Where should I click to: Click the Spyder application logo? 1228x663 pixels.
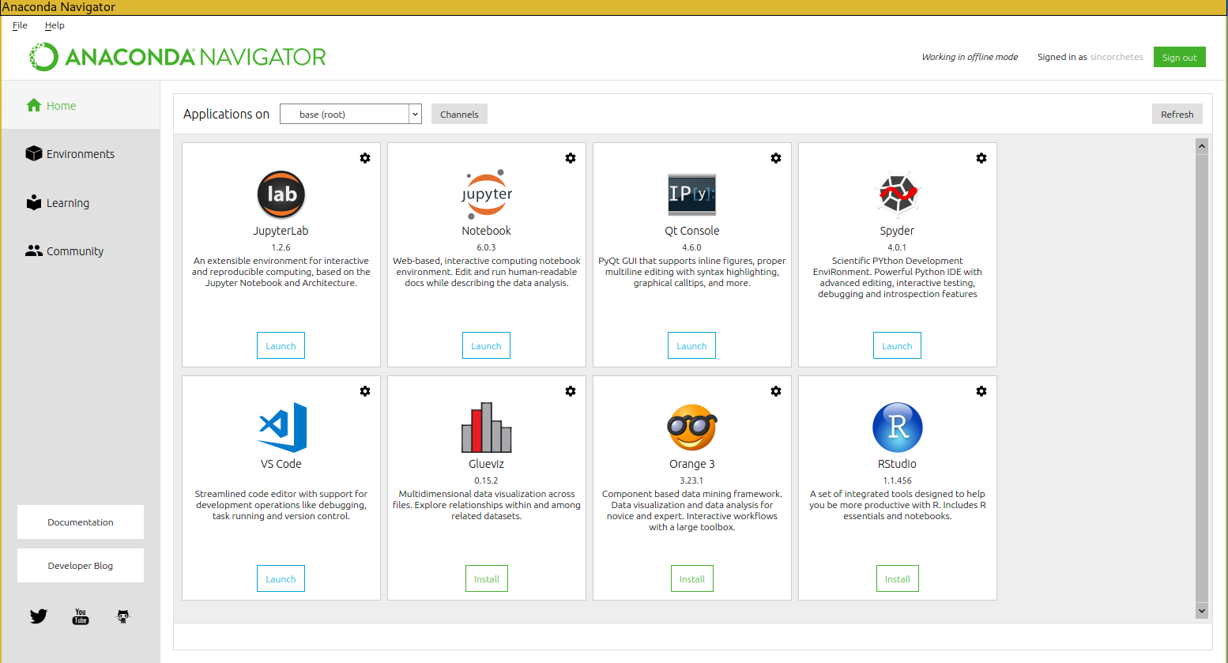click(x=897, y=194)
